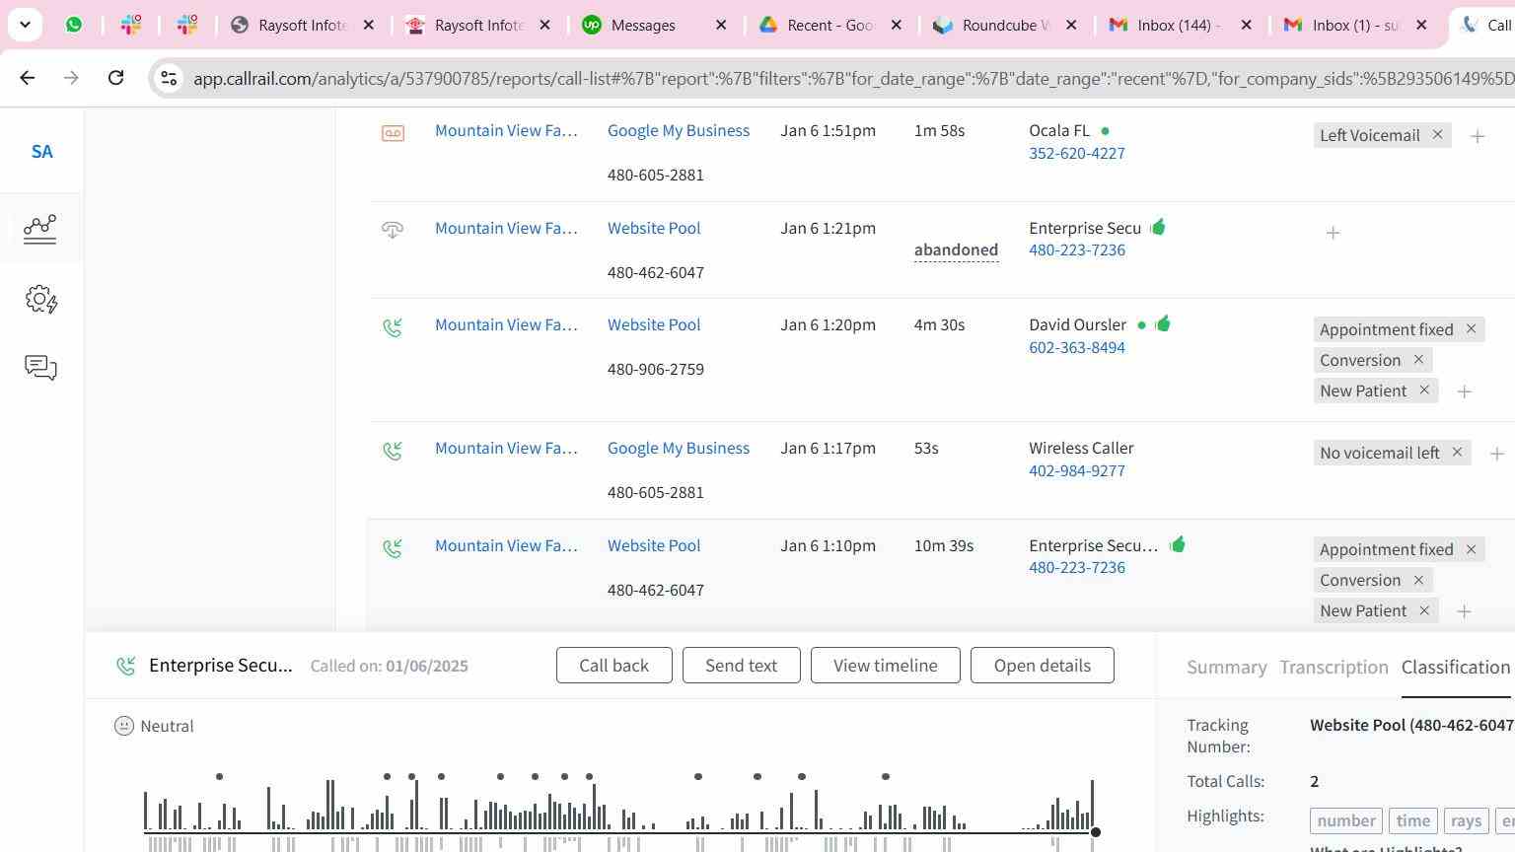This screenshot has height=852, width=1515.
Task: Close the Recent Google Drive tab
Action: [896, 25]
